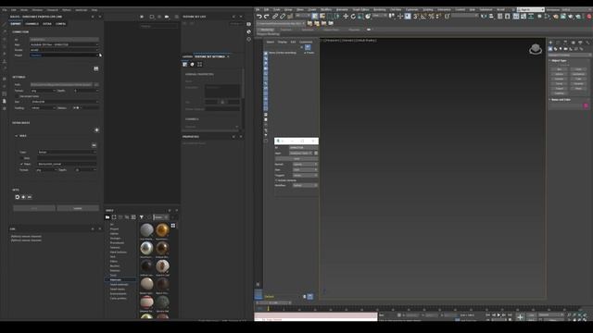The image size is (593, 333).
Task: Open the App dropdown in Connection section
Action: click(64, 44)
